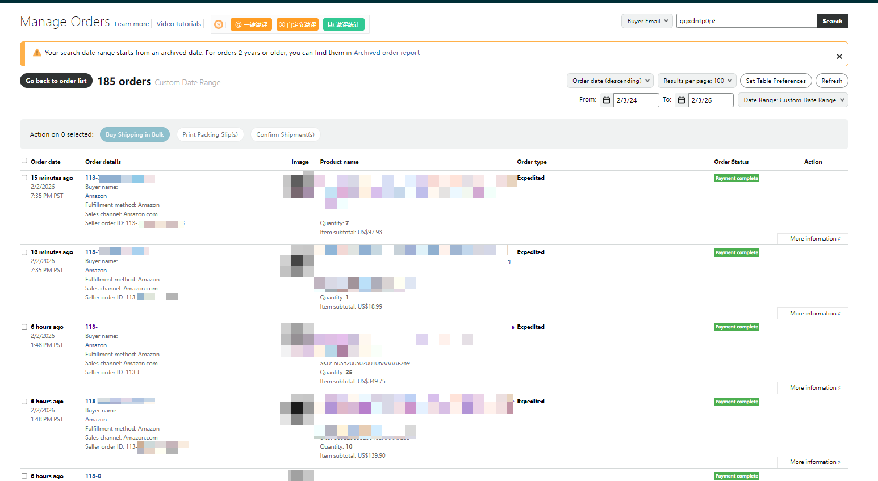Click the orange round S extension logo
Screen dimensions: 878x481
coord(219,24)
